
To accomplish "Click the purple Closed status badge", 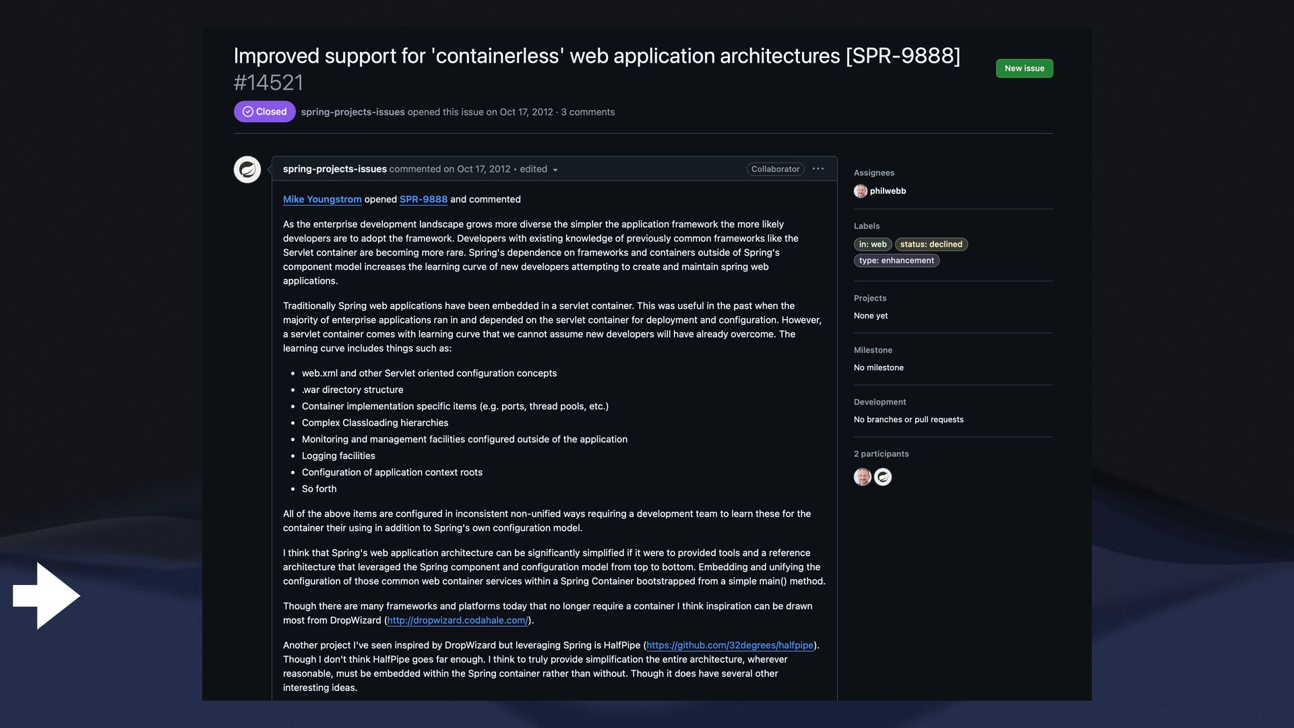I will (264, 112).
